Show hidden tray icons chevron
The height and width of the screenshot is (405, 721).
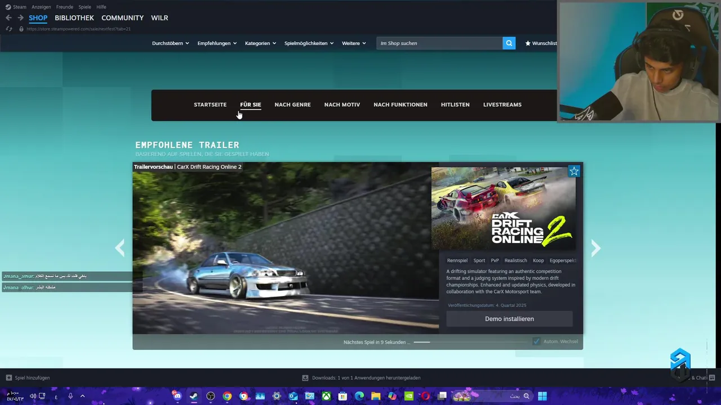point(82,396)
